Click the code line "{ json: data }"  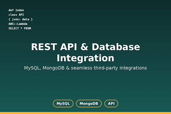[x=21, y=19]
